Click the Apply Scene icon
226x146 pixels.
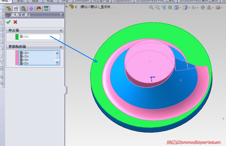tap(209, 8)
